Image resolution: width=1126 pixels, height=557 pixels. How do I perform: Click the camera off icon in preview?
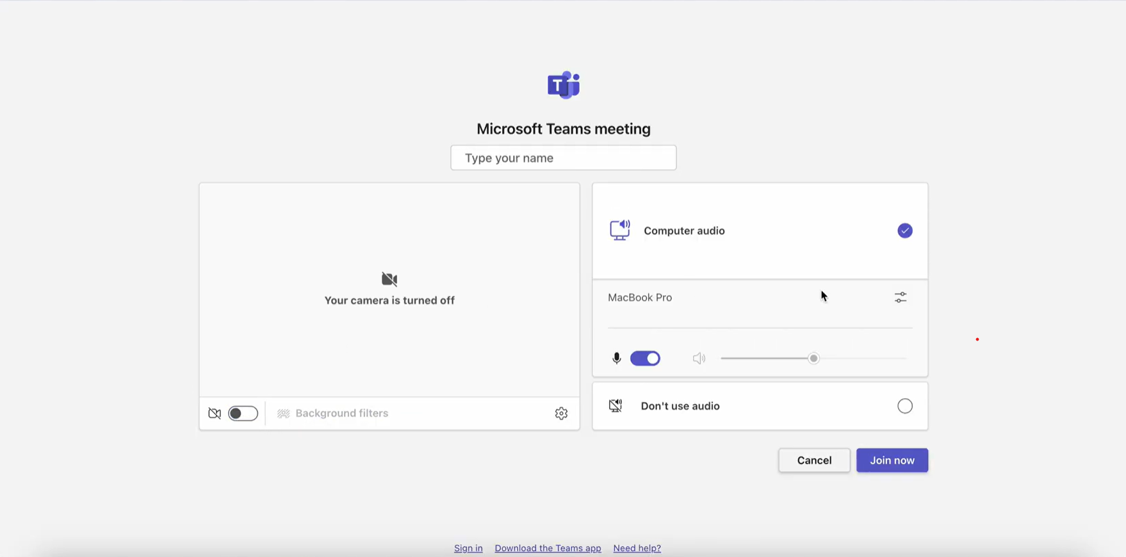(x=389, y=279)
